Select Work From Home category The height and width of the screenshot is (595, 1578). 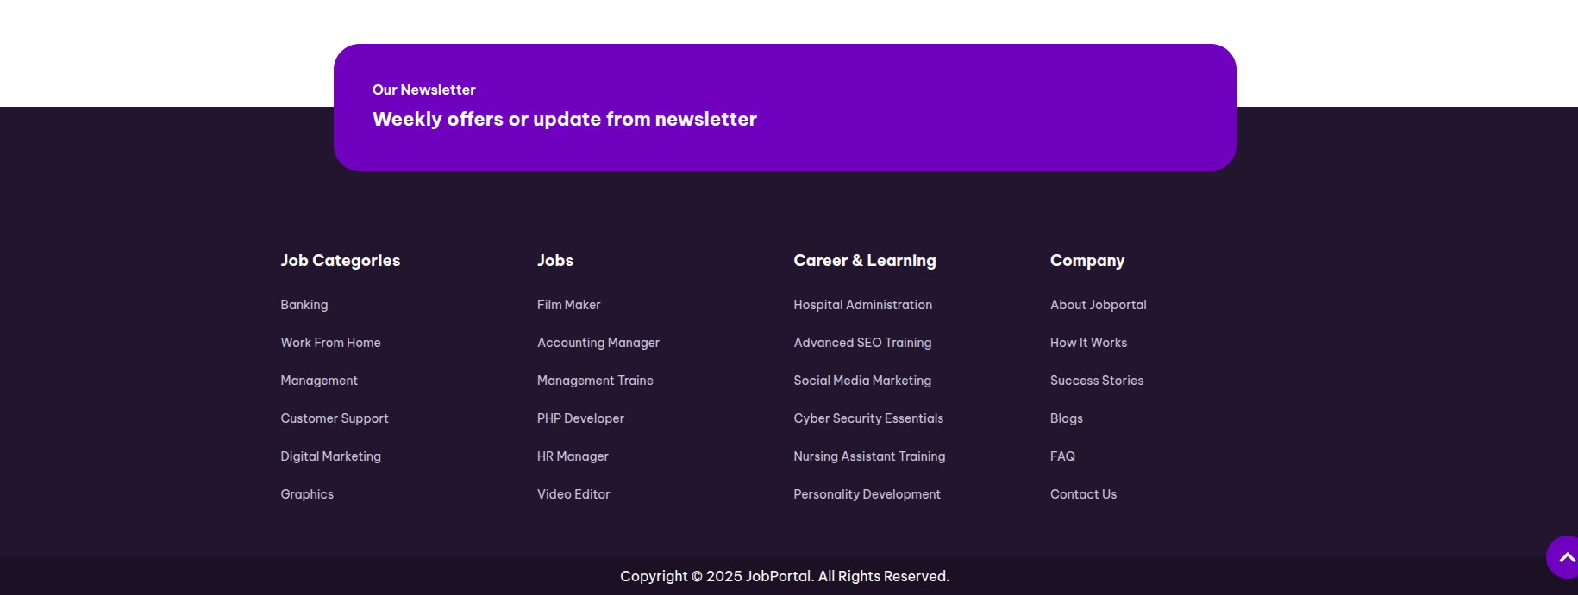[x=330, y=343]
